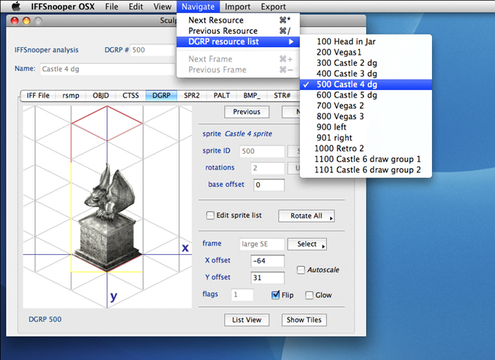The width and height of the screenshot is (495, 360).
Task: Click the Show Tiles button
Action: (304, 320)
